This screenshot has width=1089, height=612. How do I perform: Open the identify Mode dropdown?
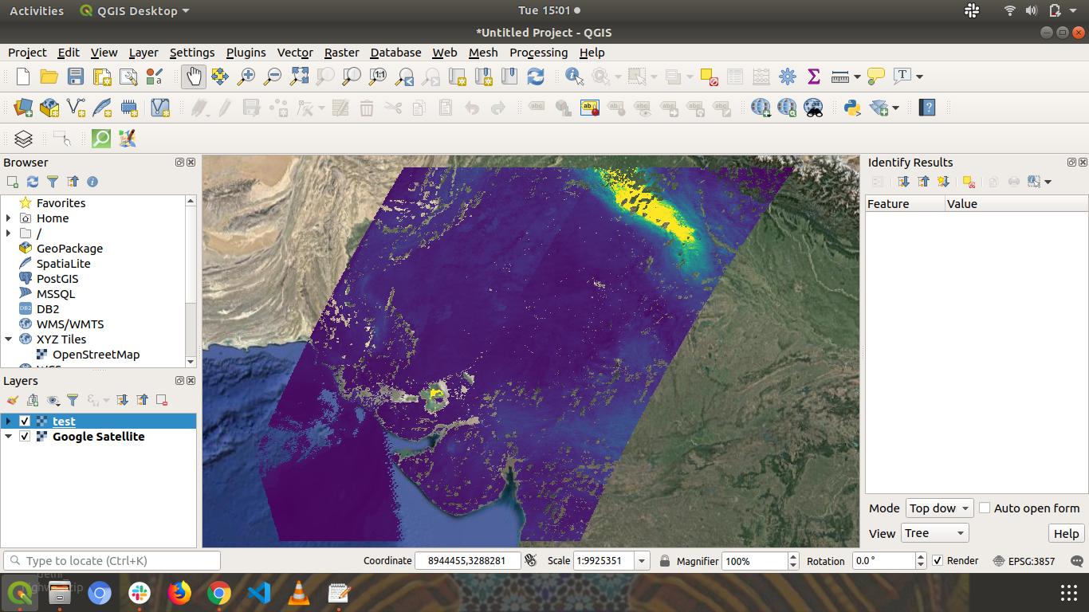(940, 508)
